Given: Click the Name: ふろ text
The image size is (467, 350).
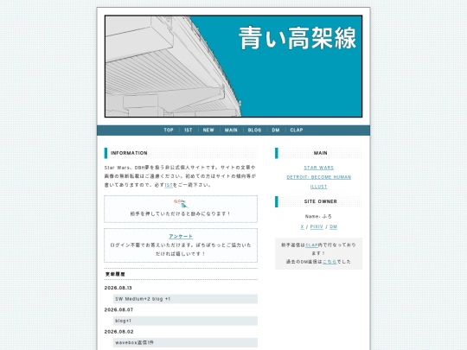Looking at the screenshot, I should click(318, 216).
